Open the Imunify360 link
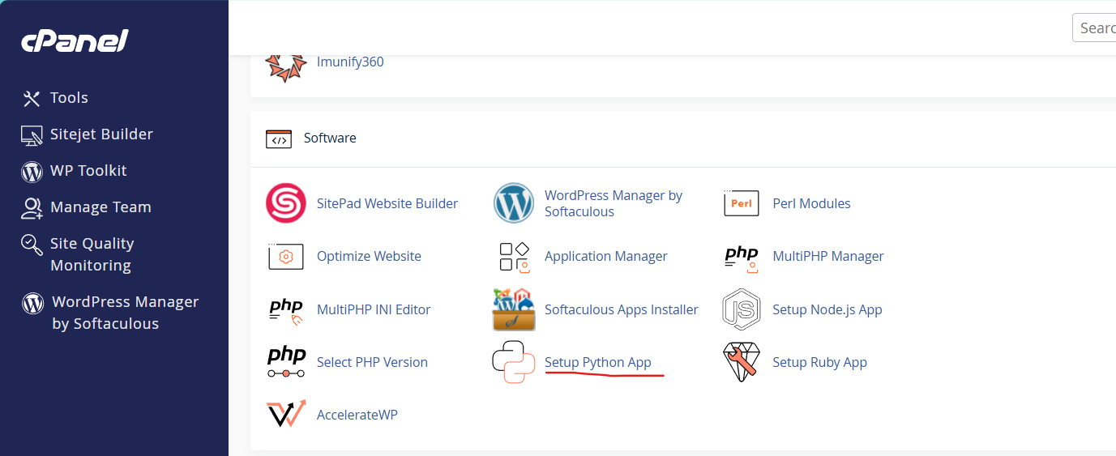Screen dimensions: 1116x456 (x=350, y=62)
